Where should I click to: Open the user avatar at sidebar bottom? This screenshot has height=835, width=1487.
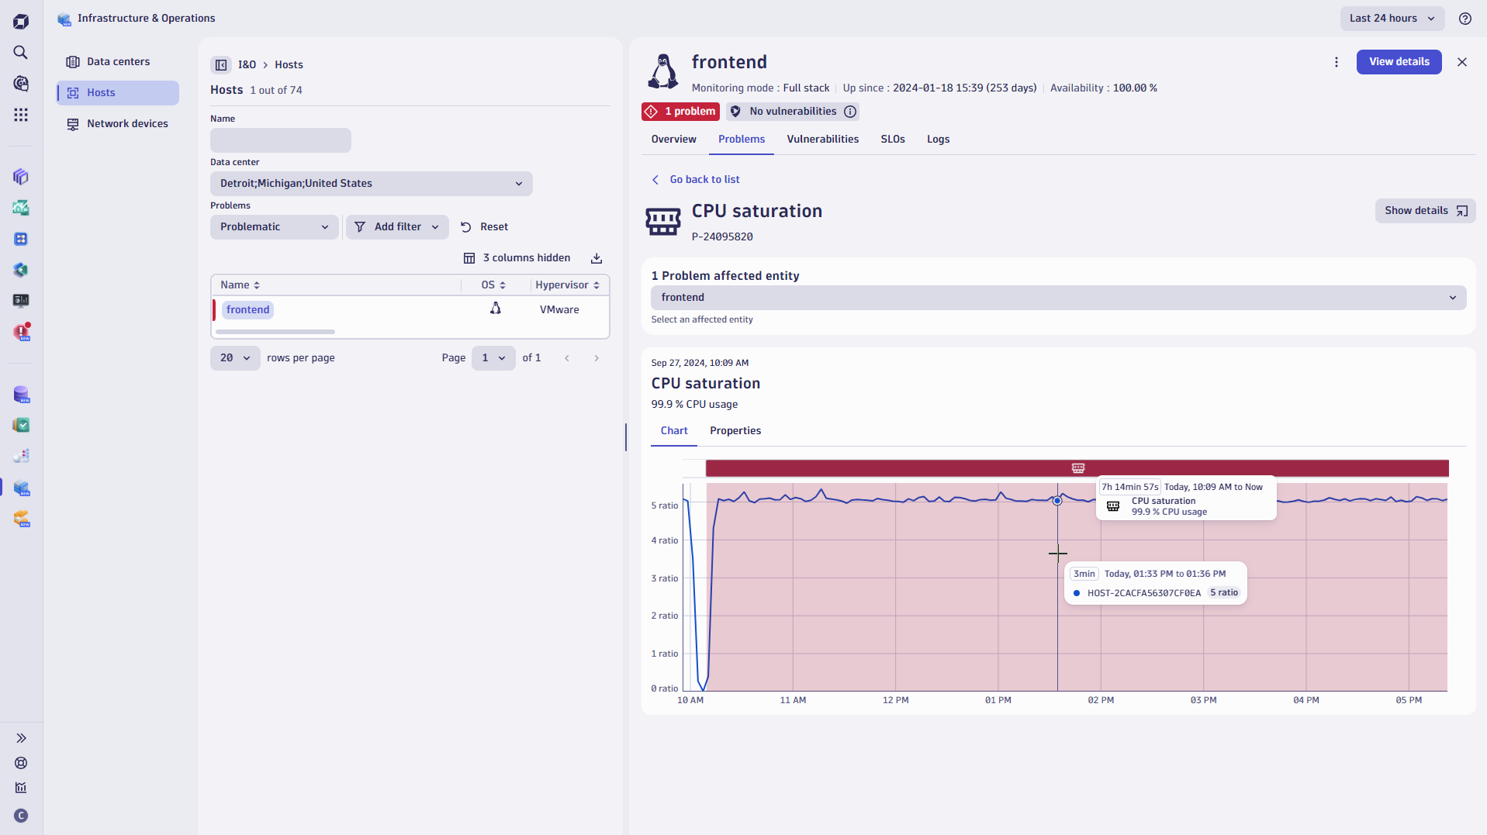(21, 816)
